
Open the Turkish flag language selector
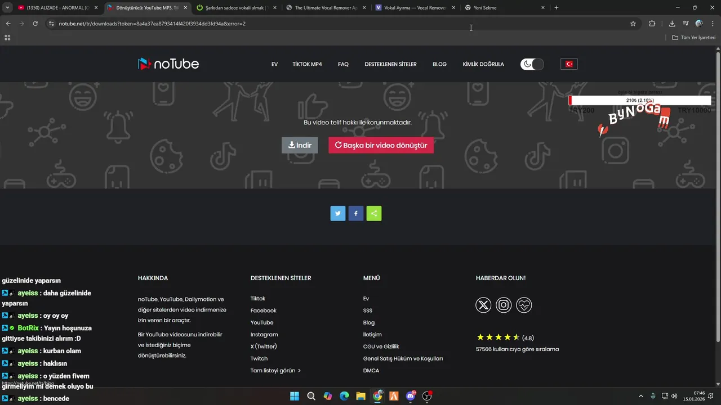tap(569, 64)
